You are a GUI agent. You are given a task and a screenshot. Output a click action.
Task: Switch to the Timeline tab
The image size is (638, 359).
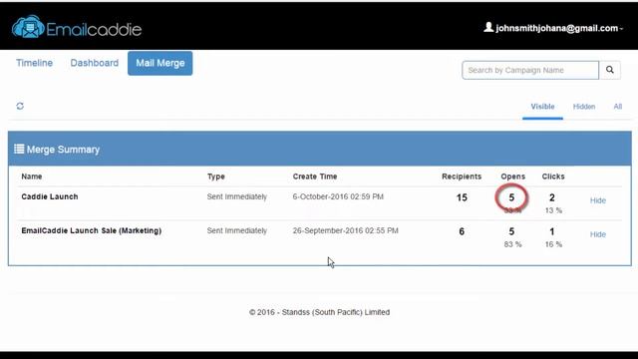34,63
